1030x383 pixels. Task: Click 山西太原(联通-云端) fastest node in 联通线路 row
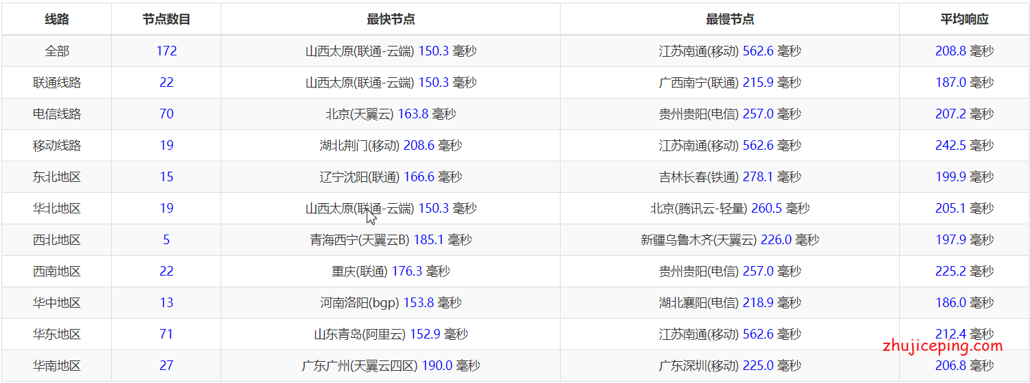click(391, 83)
